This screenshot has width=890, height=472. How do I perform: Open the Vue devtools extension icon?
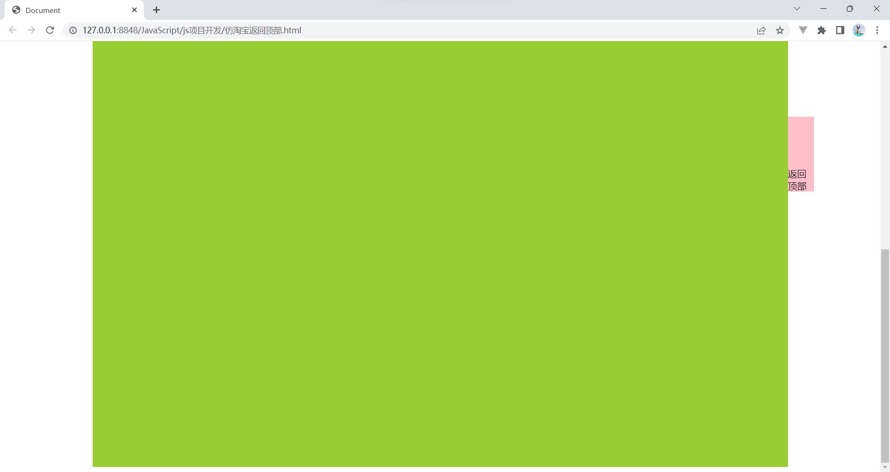(x=803, y=30)
